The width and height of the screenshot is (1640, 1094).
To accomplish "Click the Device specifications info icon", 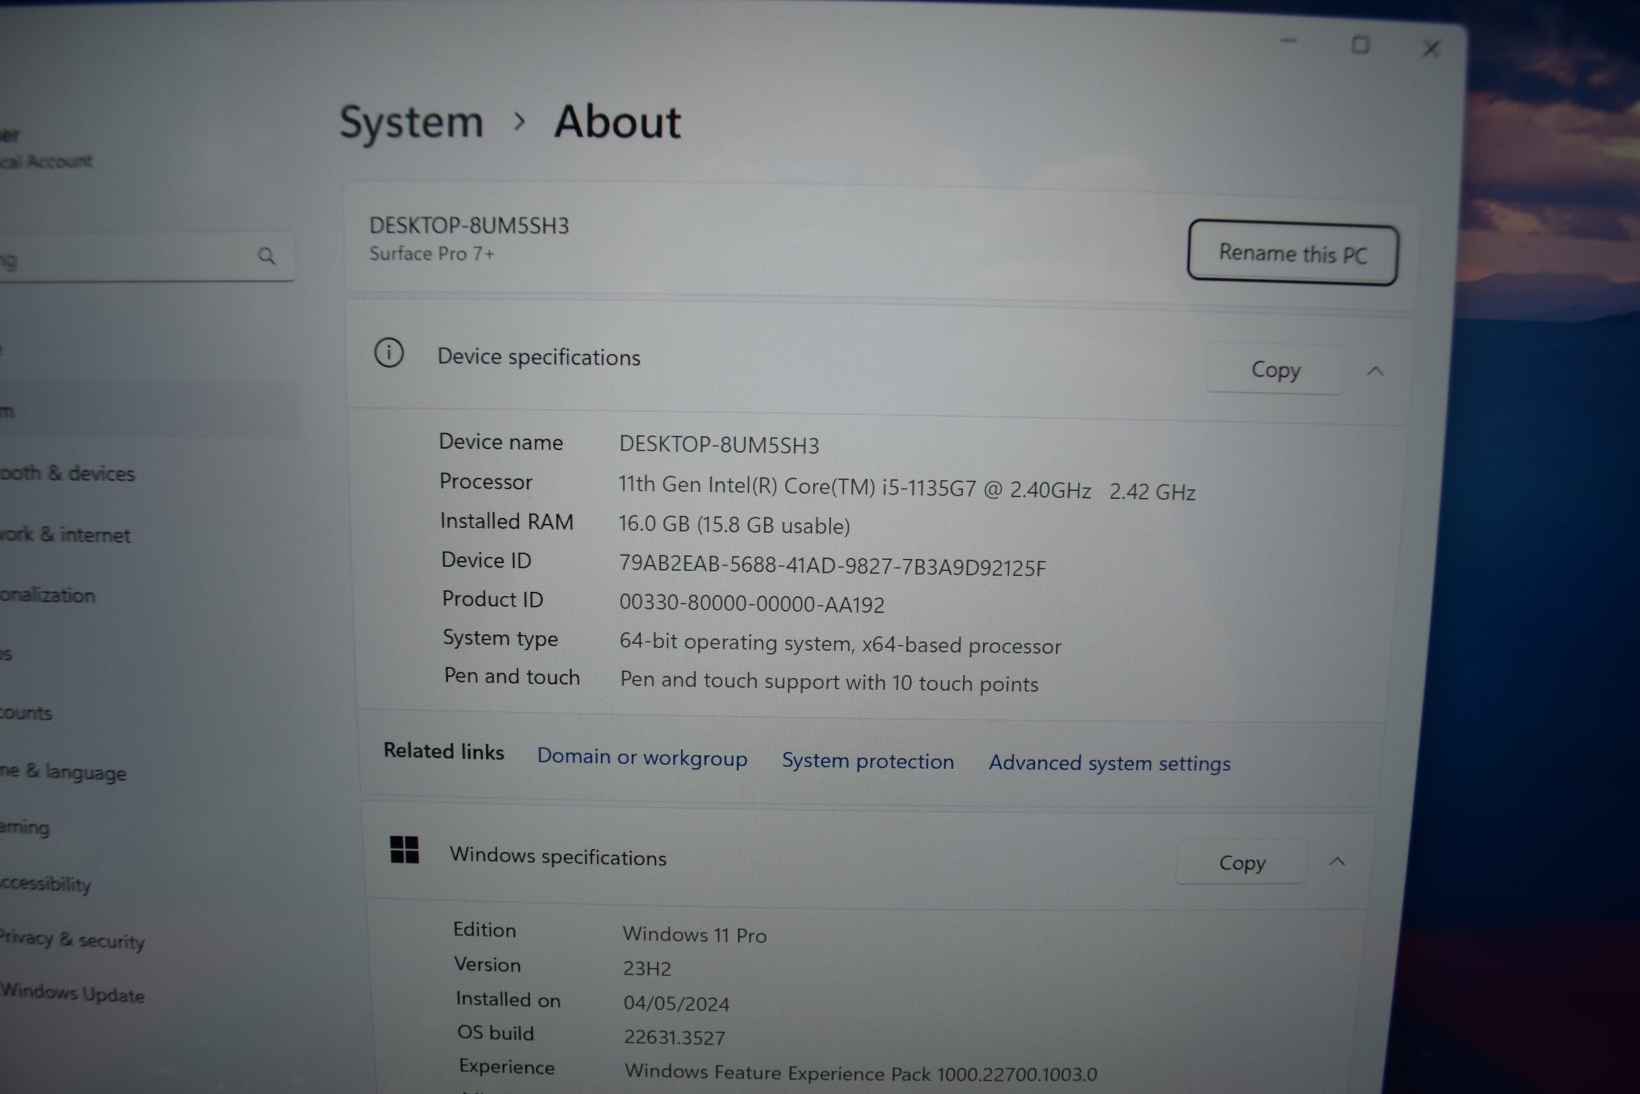I will [389, 353].
